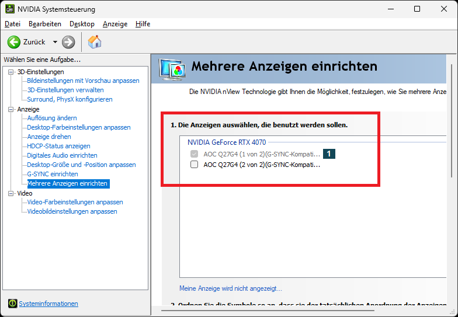Image resolution: width=458 pixels, height=317 pixels.
Task: Click the multi-monitor header icon
Action: pos(172,69)
